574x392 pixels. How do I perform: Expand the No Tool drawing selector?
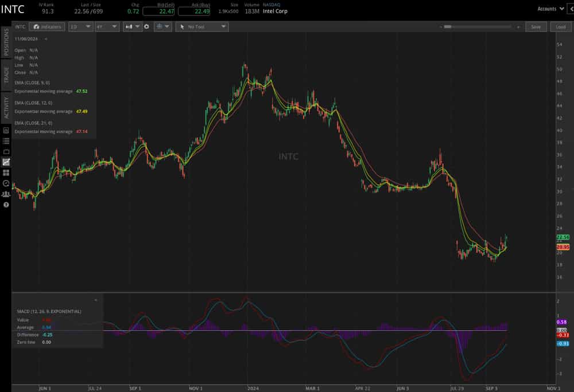[x=201, y=27]
